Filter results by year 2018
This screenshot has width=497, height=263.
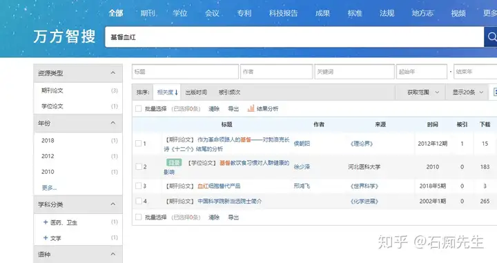48,140
